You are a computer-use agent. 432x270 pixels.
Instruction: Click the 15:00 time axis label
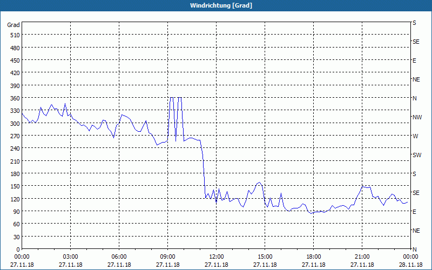265,257
